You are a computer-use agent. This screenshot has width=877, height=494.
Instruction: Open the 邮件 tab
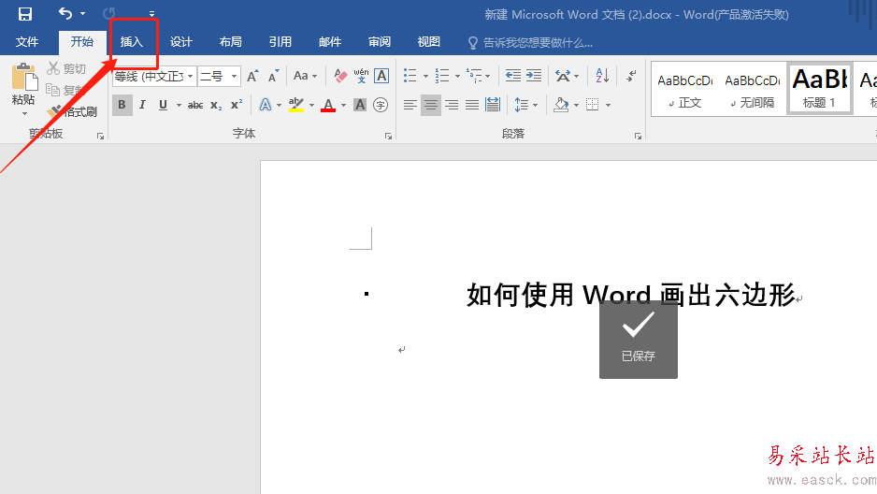[329, 42]
